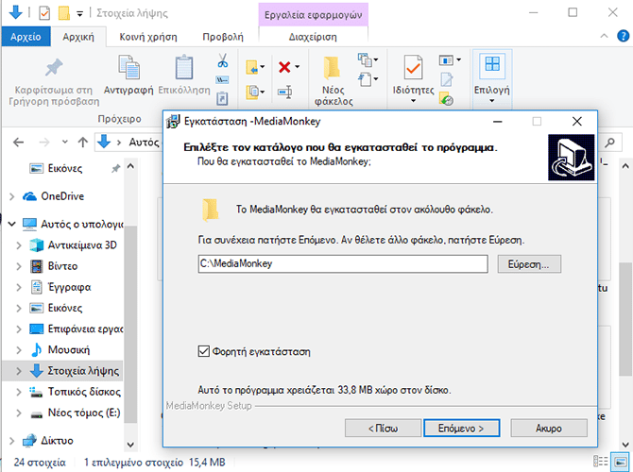Open the Delete dropdown arrow in ribbon

[x=297, y=67]
